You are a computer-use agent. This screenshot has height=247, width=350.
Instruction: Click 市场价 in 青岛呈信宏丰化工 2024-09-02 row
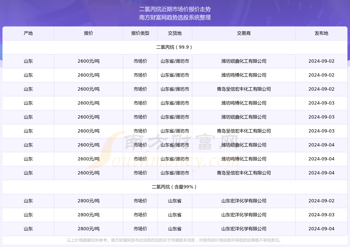pos(140,89)
